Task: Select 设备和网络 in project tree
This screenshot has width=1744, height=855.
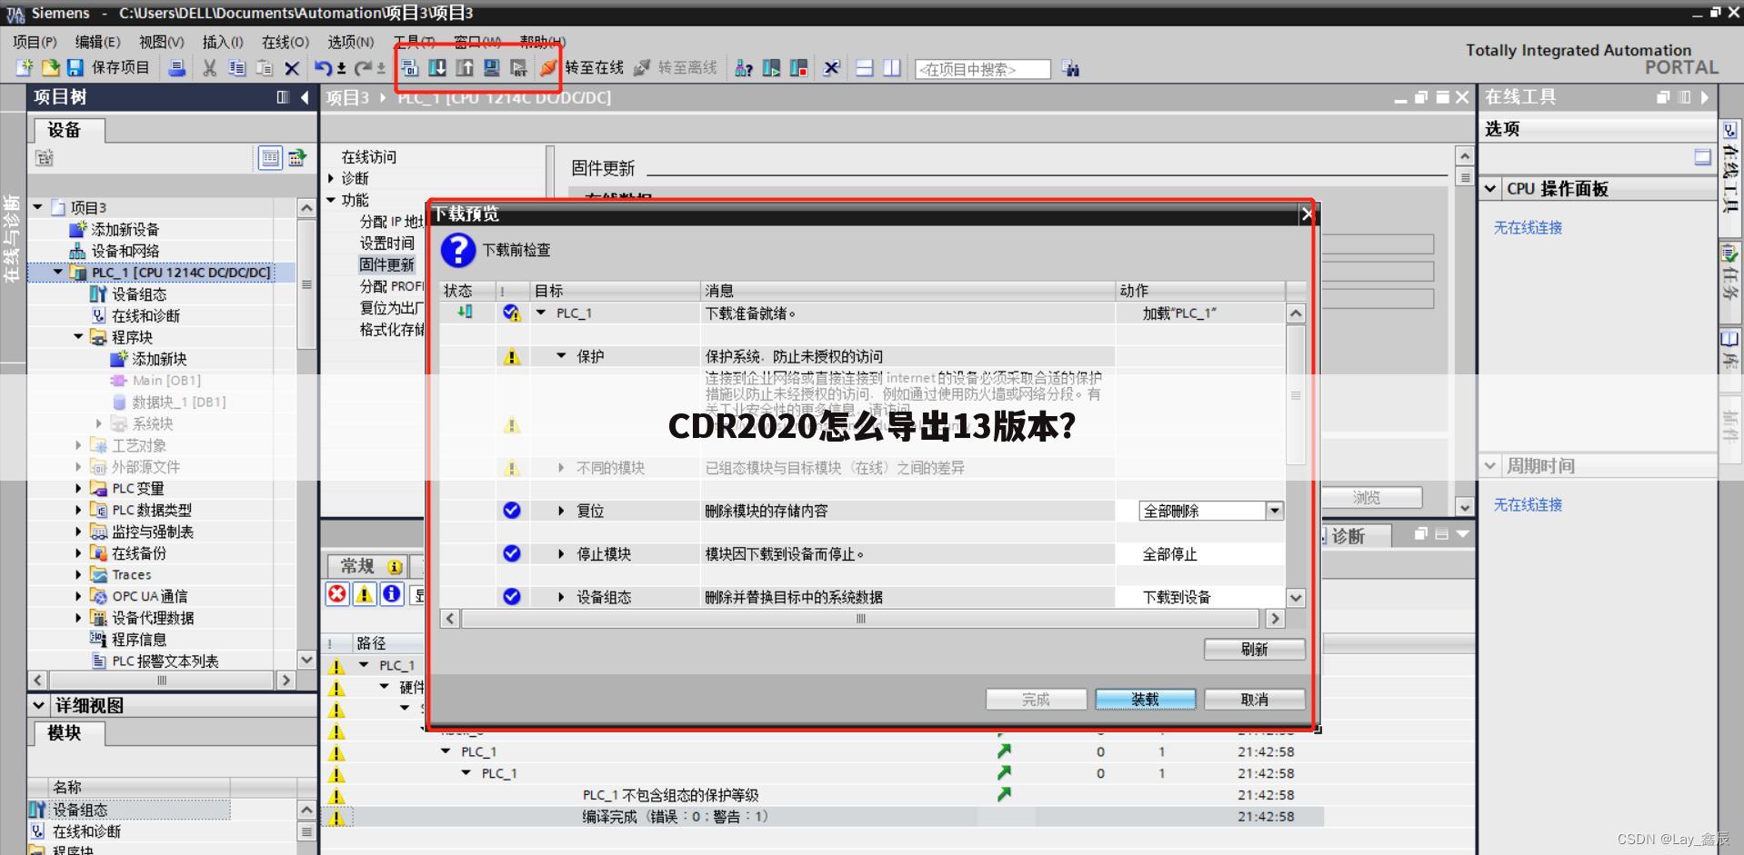Action: [125, 251]
